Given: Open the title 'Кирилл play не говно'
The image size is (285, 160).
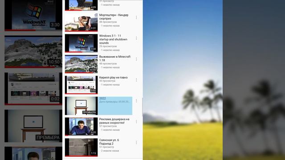Looking at the screenshot, I should coord(113,77).
